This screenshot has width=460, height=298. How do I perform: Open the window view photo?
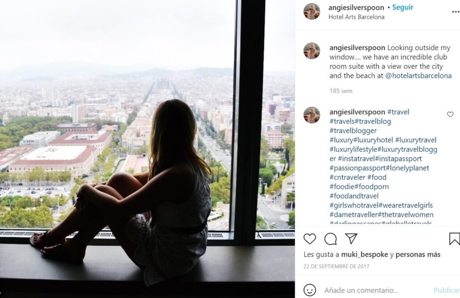click(147, 149)
